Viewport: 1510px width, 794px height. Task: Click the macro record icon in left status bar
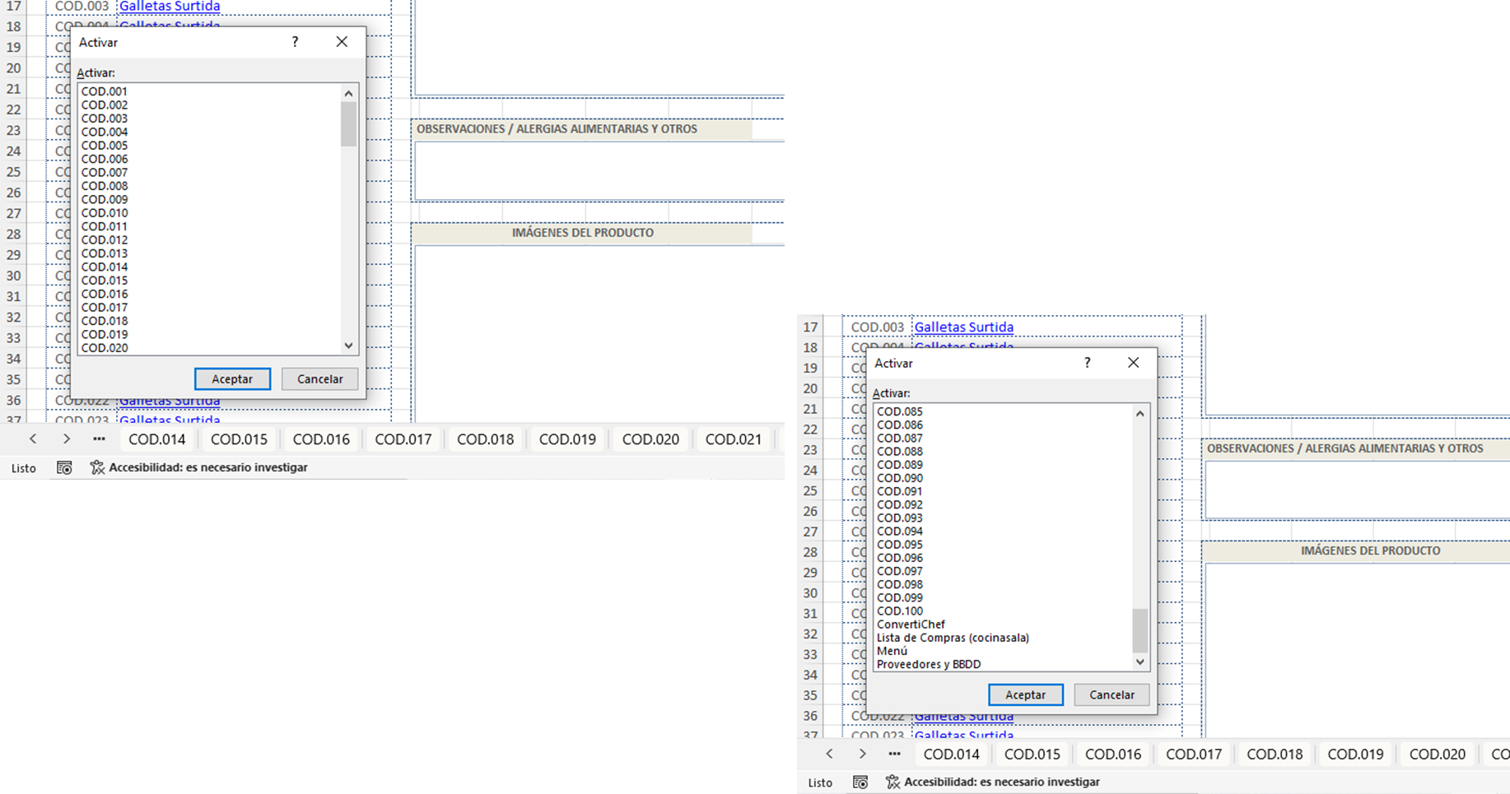(x=64, y=467)
